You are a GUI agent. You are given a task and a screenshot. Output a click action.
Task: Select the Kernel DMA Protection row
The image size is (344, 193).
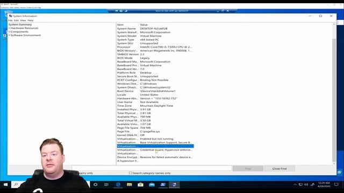click(x=155, y=135)
